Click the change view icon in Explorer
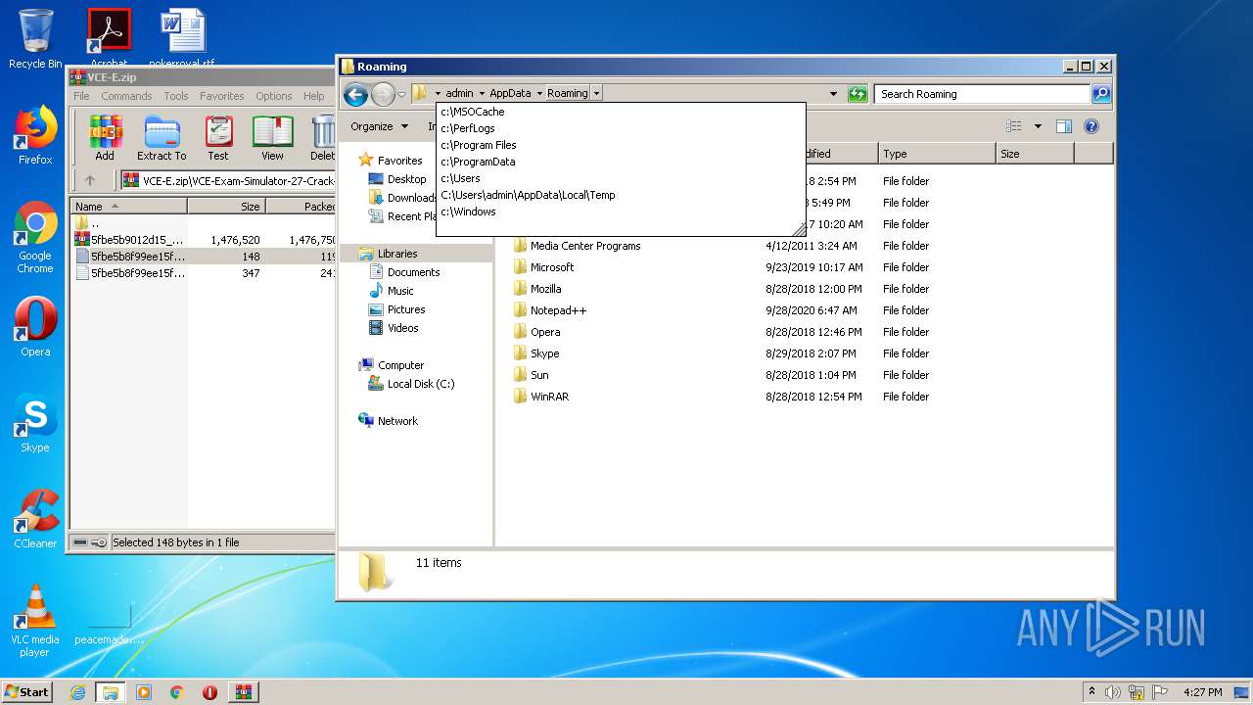 [1014, 126]
